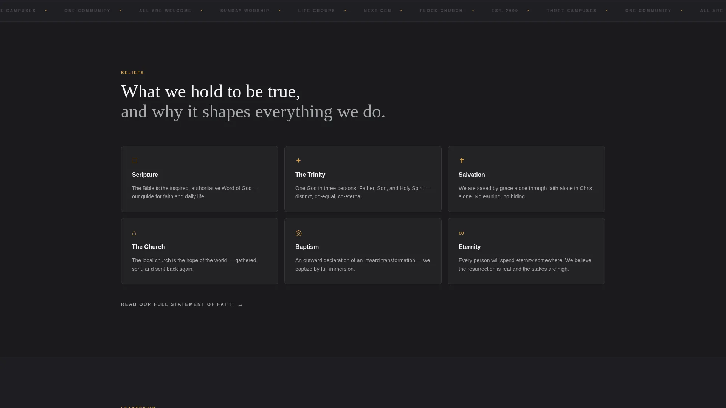Click the Trinity star icon

[x=298, y=161]
